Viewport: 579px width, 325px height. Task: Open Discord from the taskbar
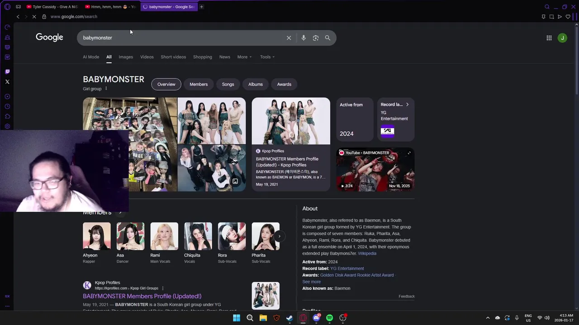316,318
